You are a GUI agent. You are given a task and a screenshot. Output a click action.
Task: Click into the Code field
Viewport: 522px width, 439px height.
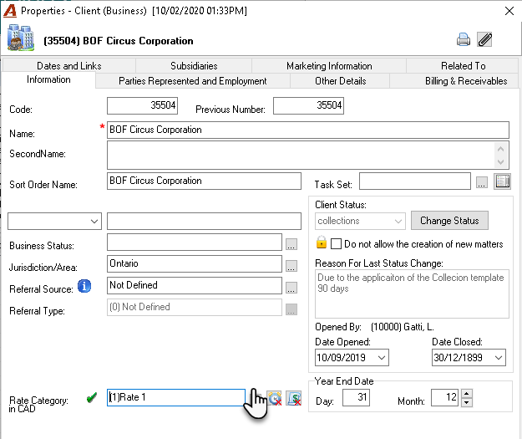pyautogui.click(x=142, y=105)
